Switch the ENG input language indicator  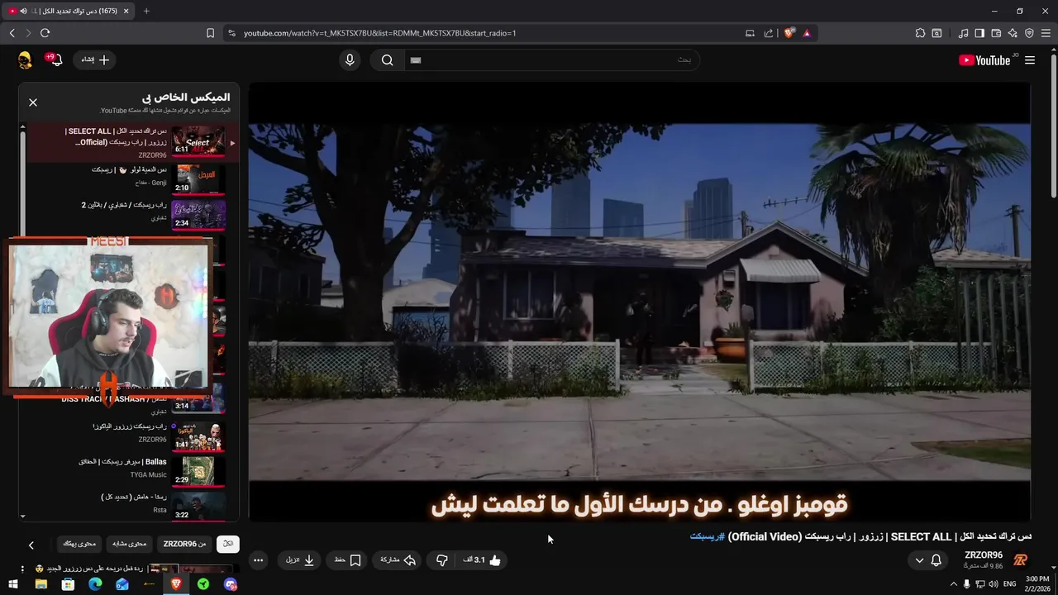(x=1010, y=584)
